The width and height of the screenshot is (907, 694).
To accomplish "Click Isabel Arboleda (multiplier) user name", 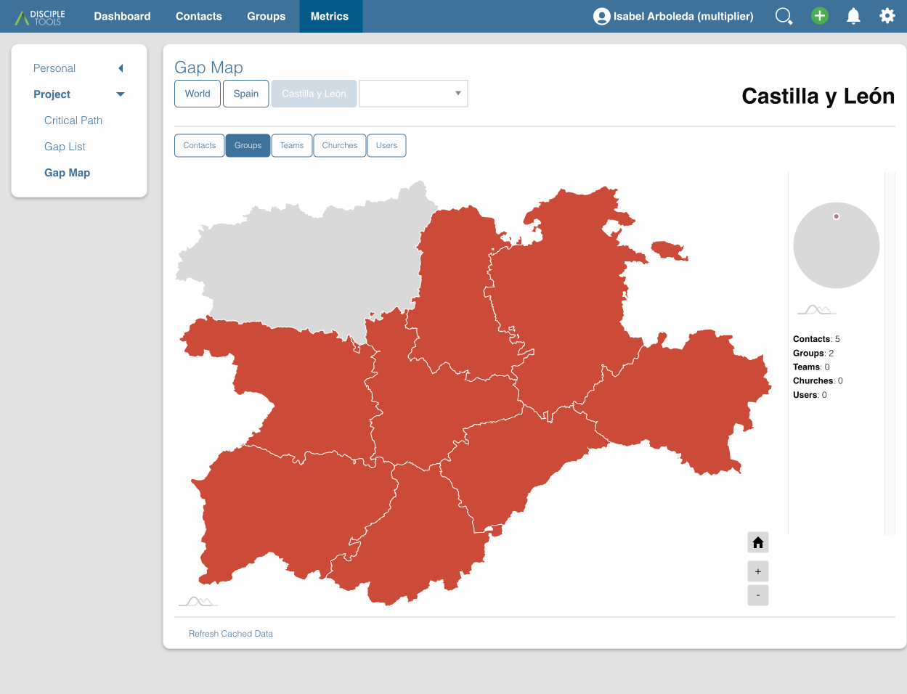I will tap(683, 16).
